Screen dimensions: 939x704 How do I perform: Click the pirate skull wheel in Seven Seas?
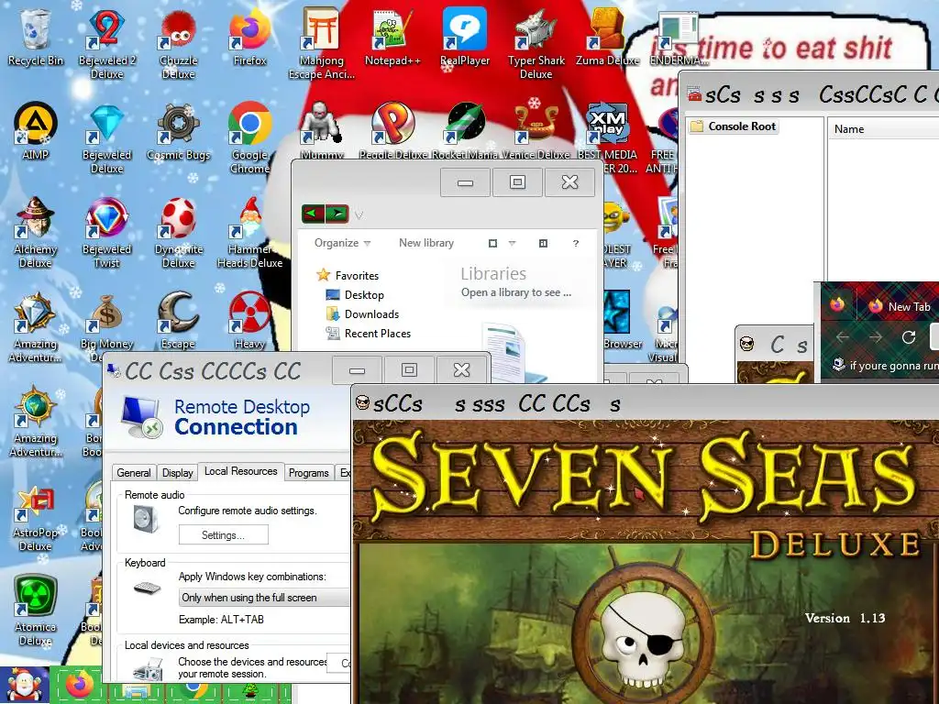click(644, 633)
